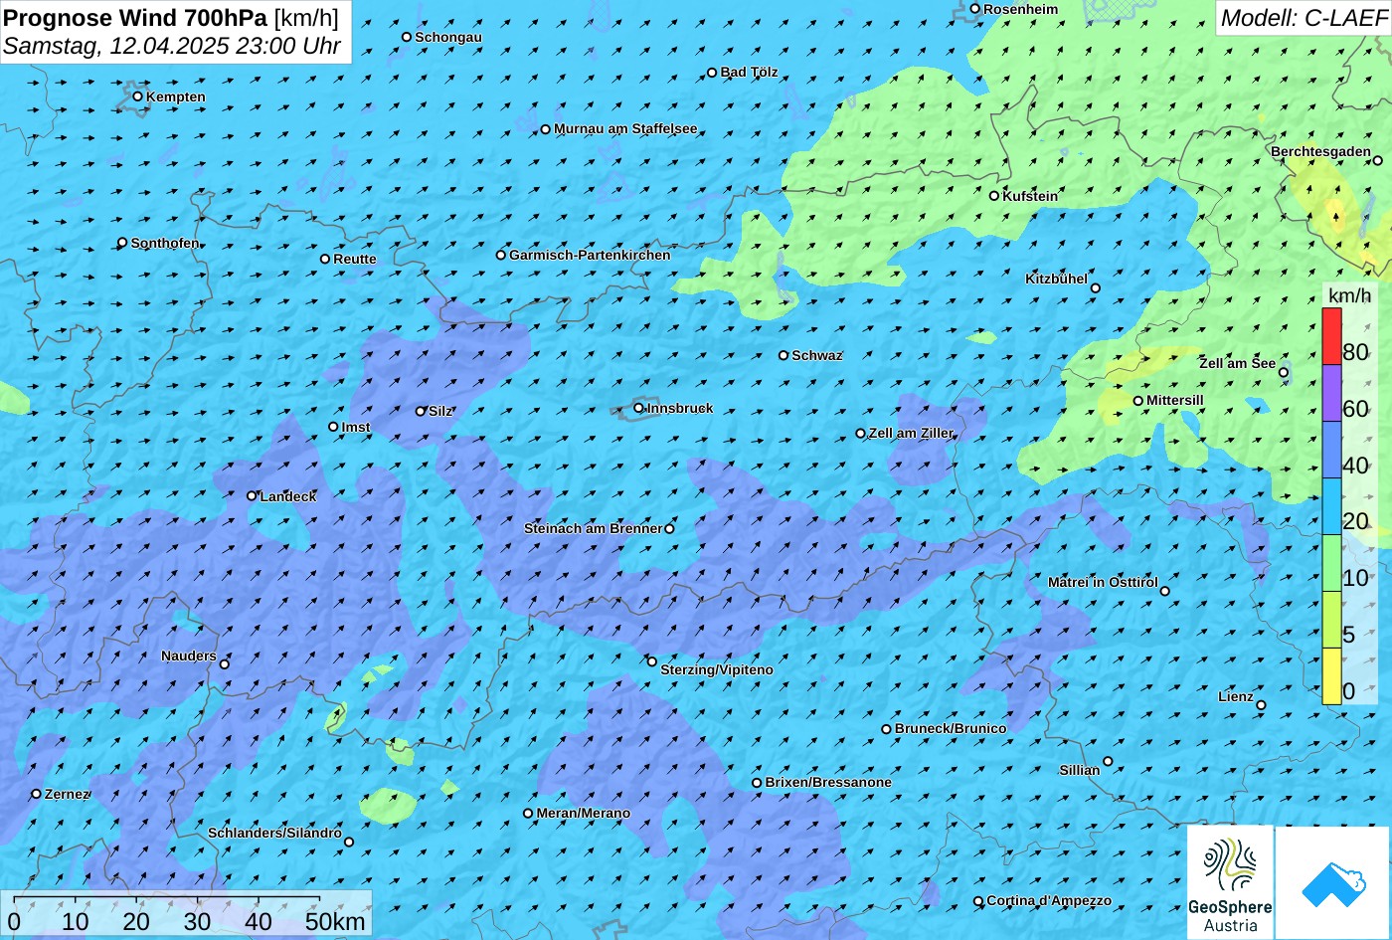This screenshot has height=940, width=1392.
Task: Click the Brixen/Bressanone label
Action: coord(828,782)
